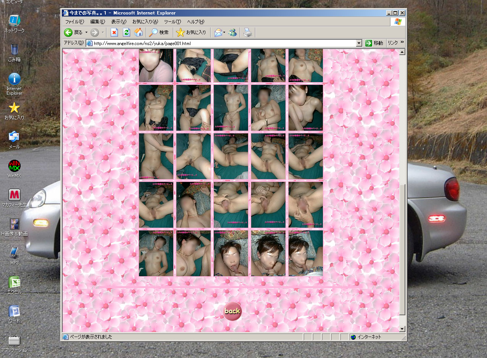Click the vertical scrollbar up arrow
This screenshot has width=487, height=358.
point(402,52)
